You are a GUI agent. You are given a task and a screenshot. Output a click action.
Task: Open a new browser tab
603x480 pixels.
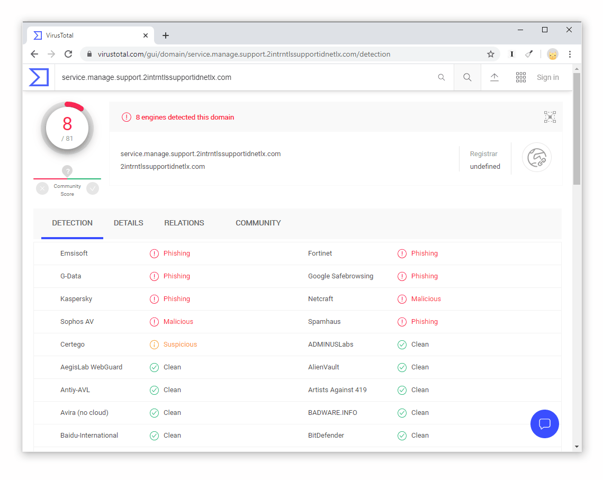(x=166, y=35)
